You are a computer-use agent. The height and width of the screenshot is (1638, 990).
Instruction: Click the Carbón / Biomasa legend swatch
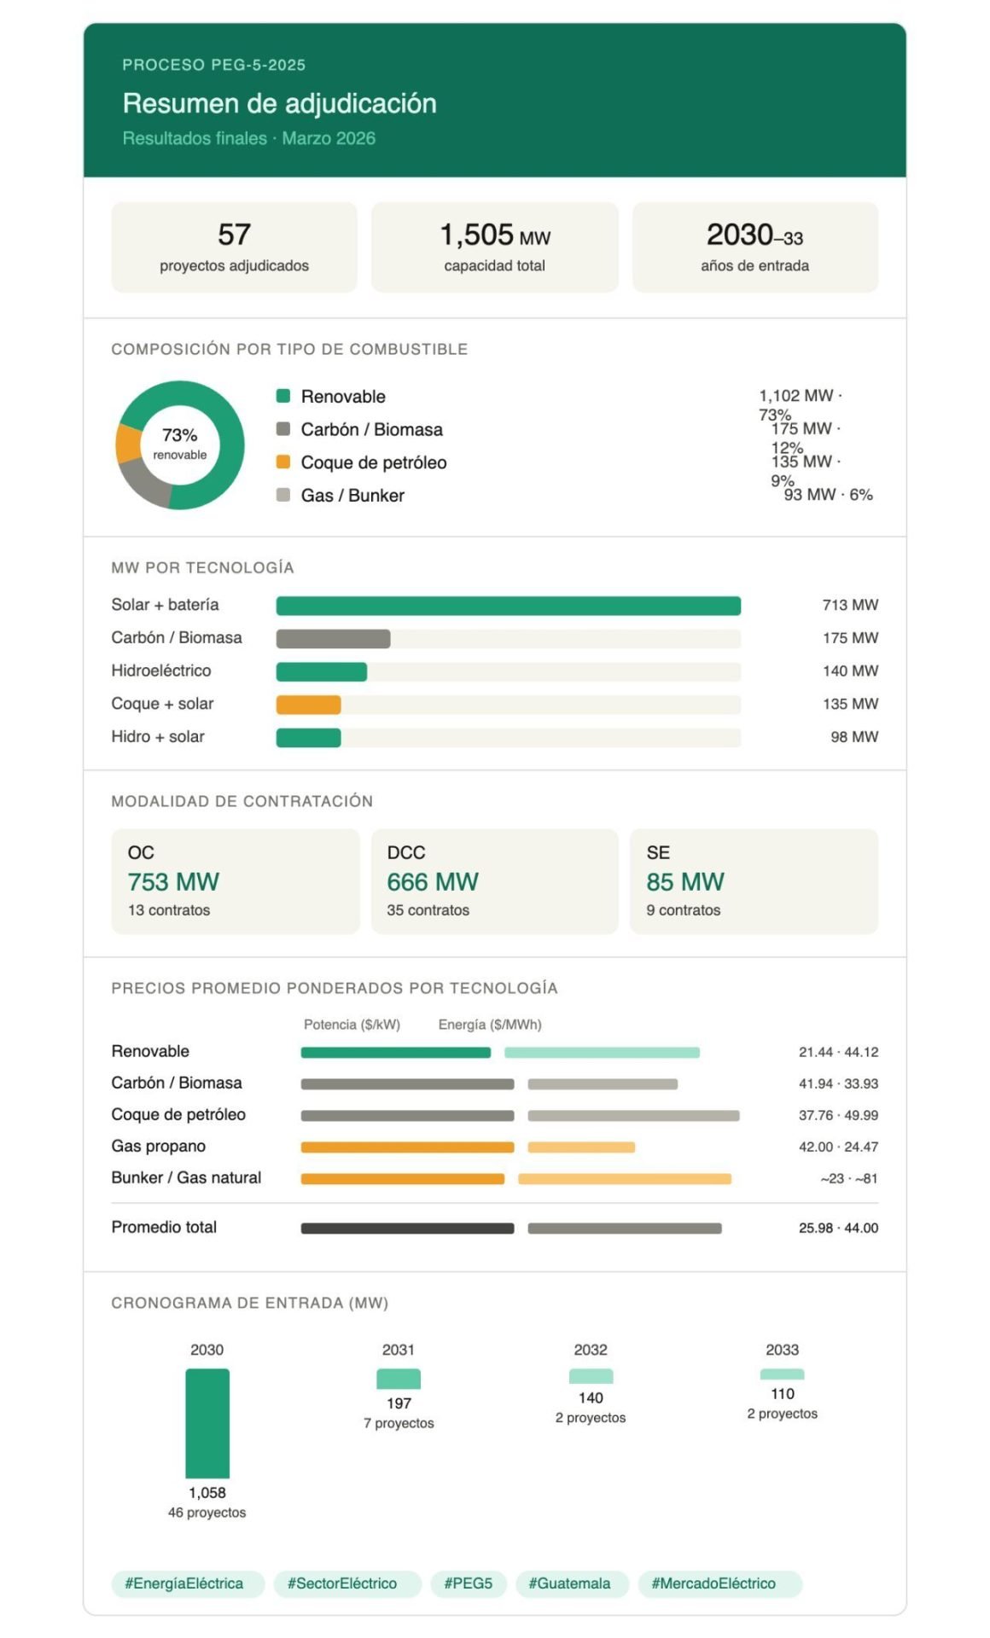click(283, 429)
